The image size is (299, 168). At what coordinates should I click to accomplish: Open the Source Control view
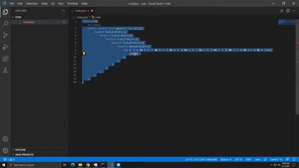coord(5,35)
